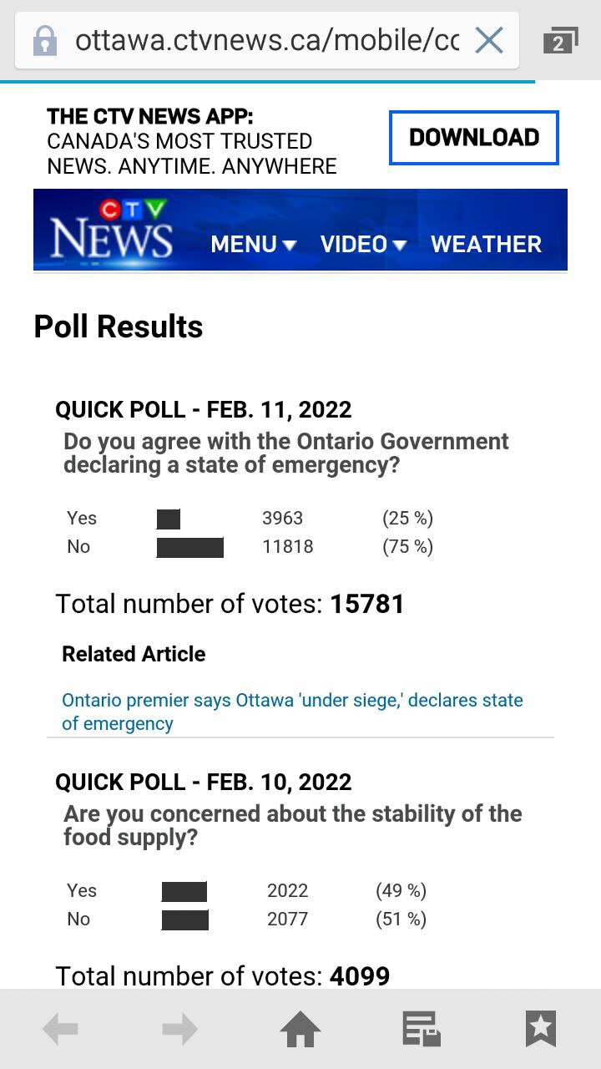Click the Feb. 11 state of emergency question
Image resolution: width=601 pixels, height=1069 pixels.
(x=286, y=453)
